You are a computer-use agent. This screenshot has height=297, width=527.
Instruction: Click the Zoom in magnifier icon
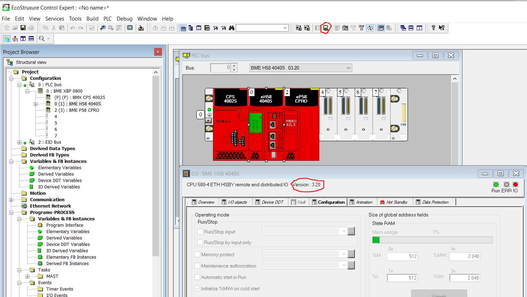pyautogui.click(x=103, y=28)
